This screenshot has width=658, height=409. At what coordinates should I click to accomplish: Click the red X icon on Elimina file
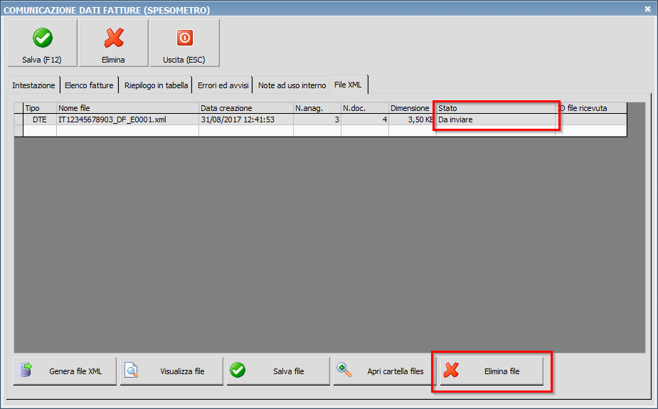(451, 371)
